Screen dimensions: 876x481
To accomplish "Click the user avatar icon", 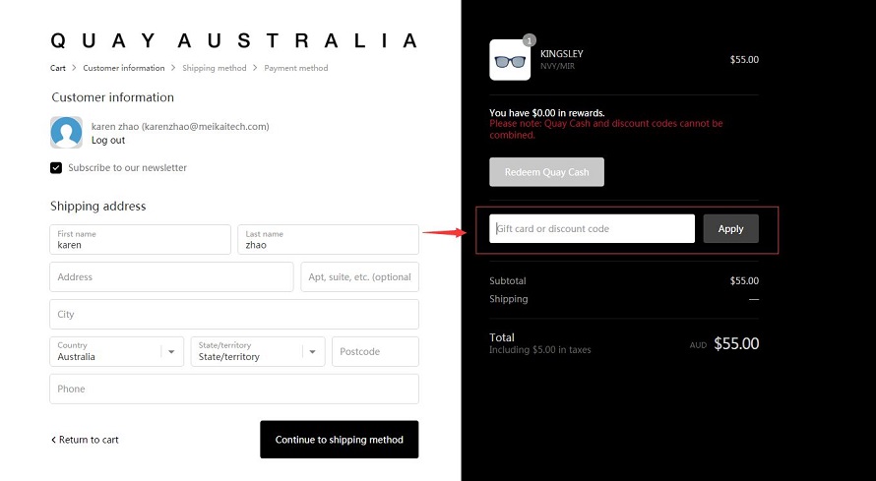I will click(67, 132).
